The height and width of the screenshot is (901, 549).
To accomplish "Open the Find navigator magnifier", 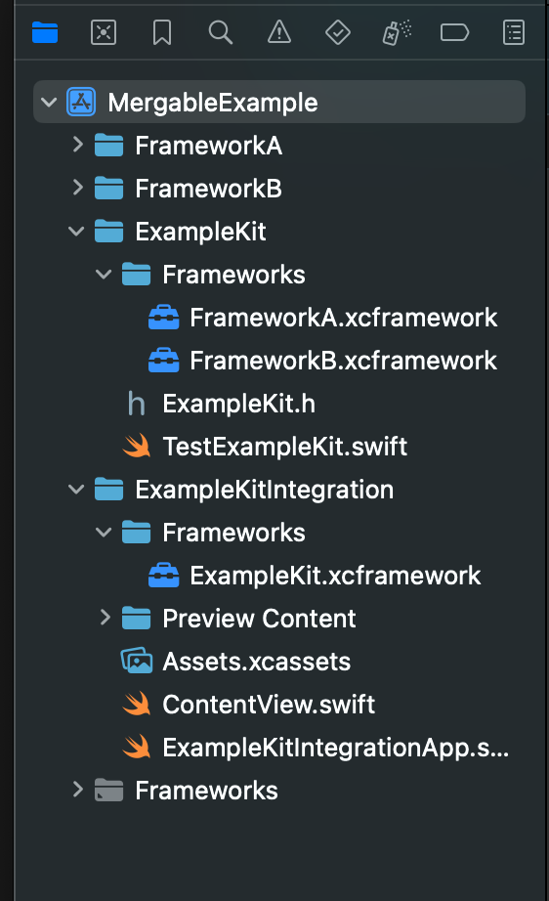I will tap(221, 33).
